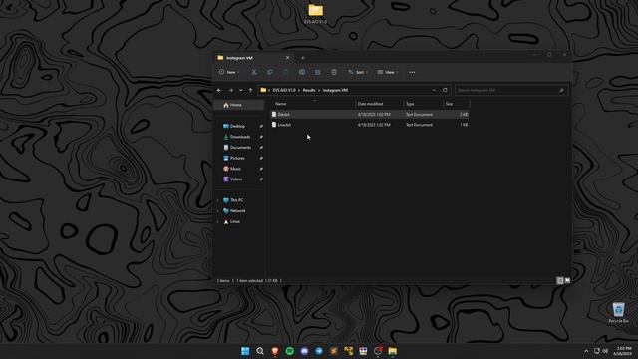The width and height of the screenshot is (638, 359).
Task: Minimize the Explorer window
Action: (534, 55)
